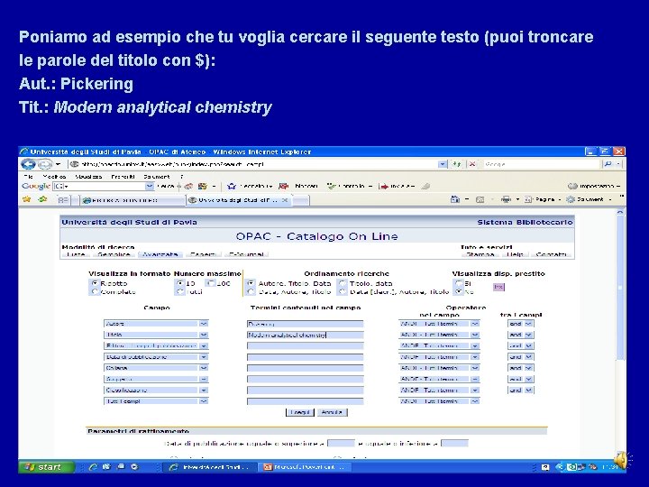Open the Modifica menu in IE
Viewport: 649px width, 487px height.
coord(54,177)
